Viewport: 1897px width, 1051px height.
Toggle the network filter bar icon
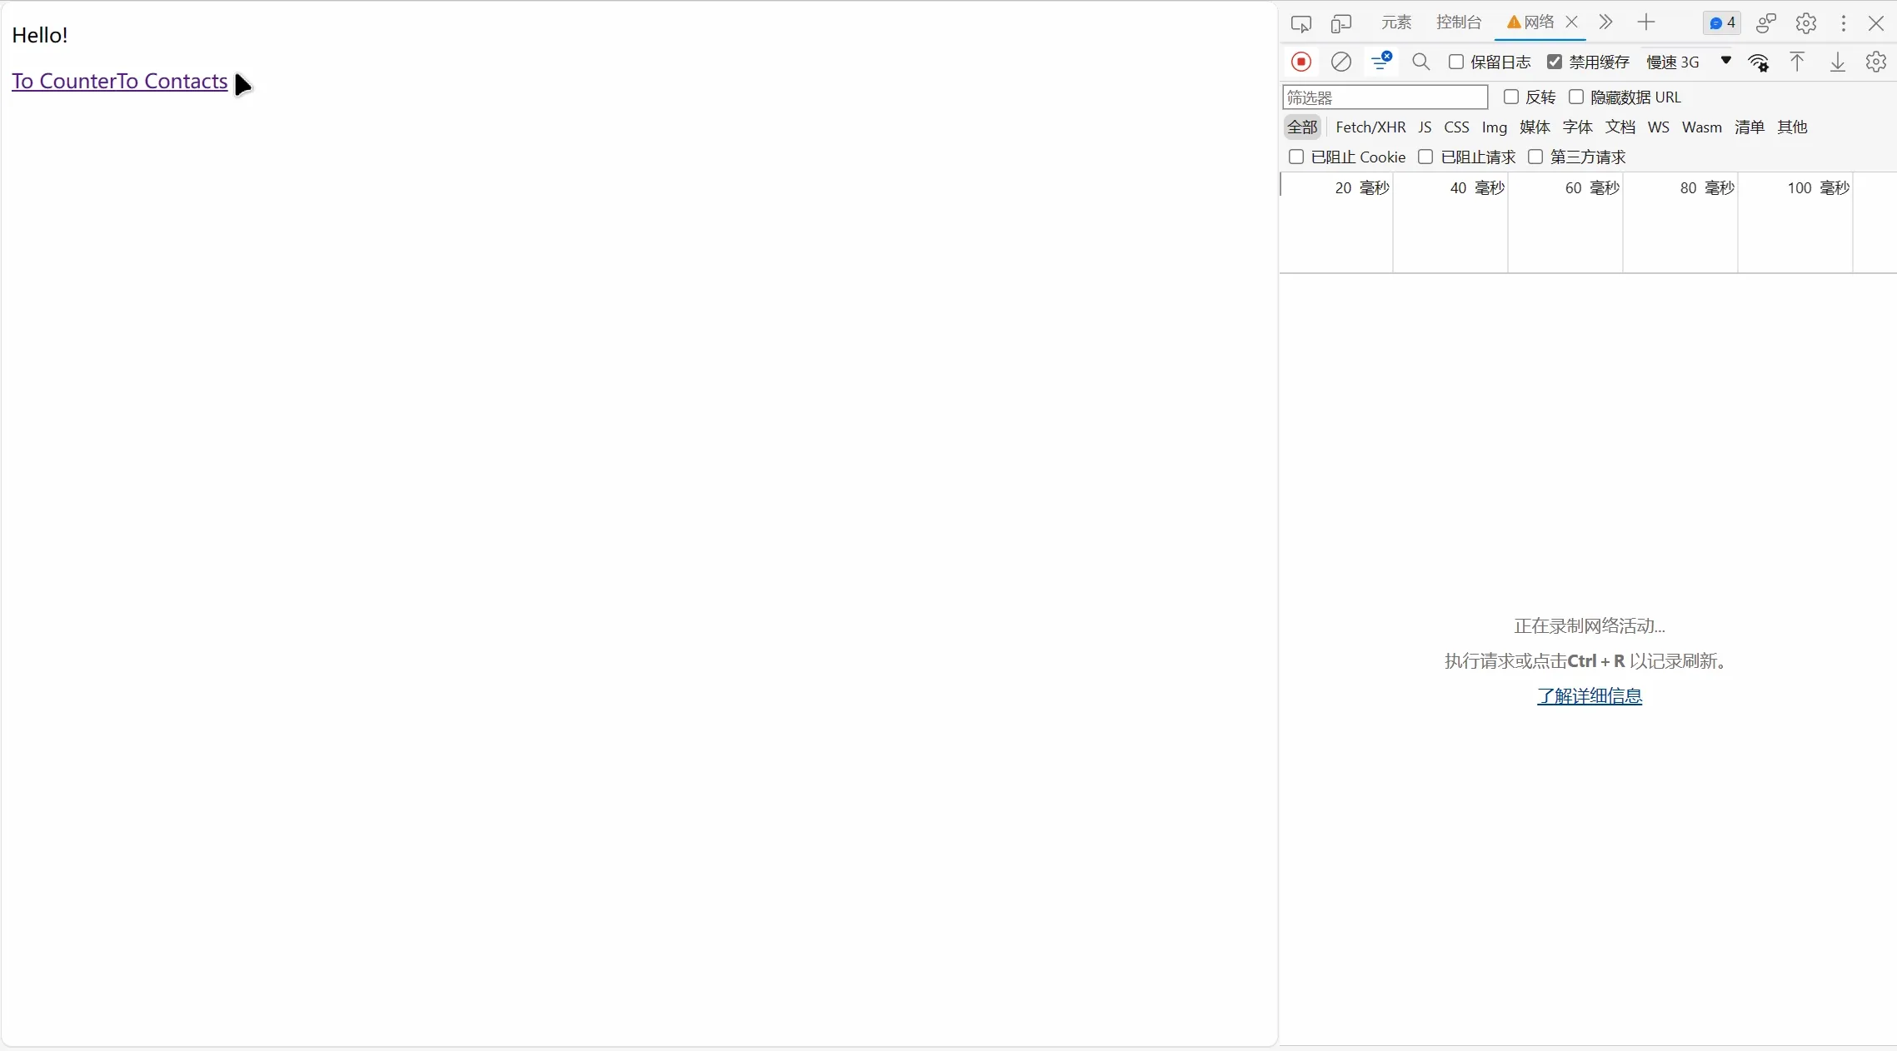click(1380, 62)
